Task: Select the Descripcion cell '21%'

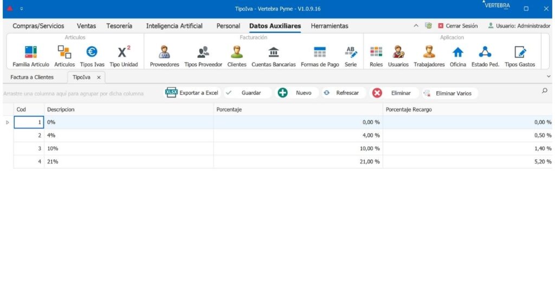Action: pyautogui.click(x=128, y=161)
